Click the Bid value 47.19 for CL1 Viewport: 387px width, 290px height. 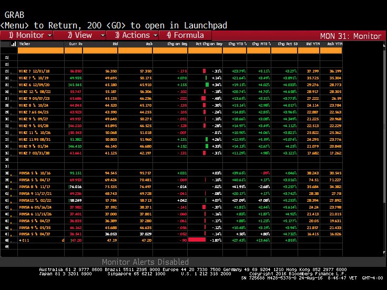click(112, 240)
